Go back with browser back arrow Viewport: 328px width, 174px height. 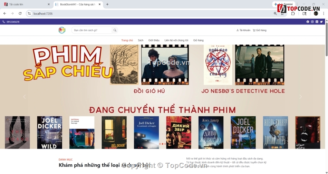pyautogui.click(x=4, y=13)
